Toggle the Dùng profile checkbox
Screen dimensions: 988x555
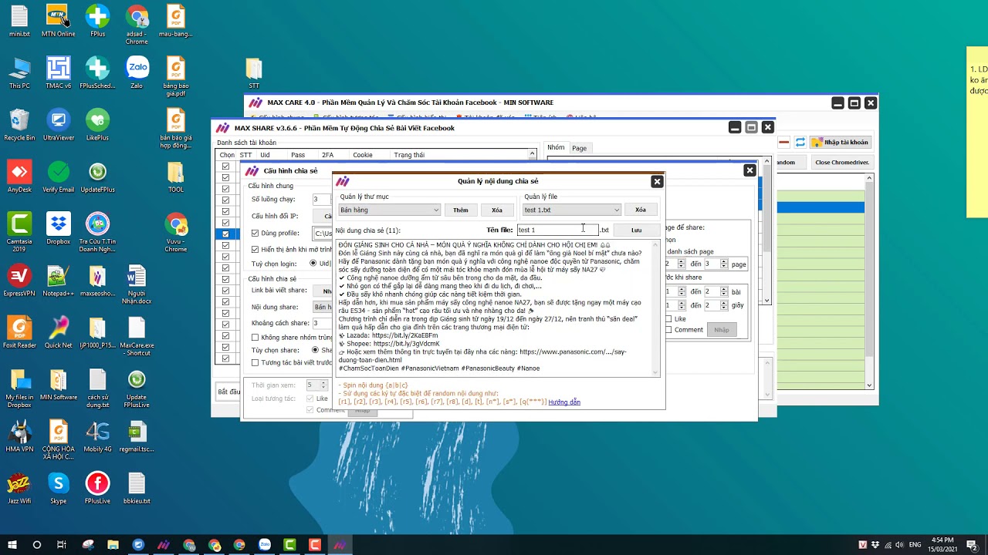point(255,233)
